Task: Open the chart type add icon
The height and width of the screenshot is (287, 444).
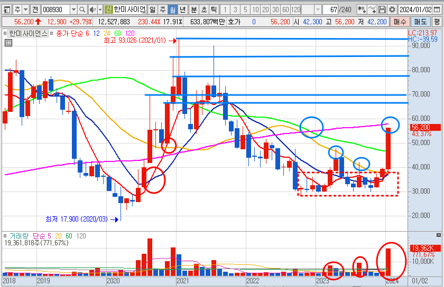Action: [362, 10]
